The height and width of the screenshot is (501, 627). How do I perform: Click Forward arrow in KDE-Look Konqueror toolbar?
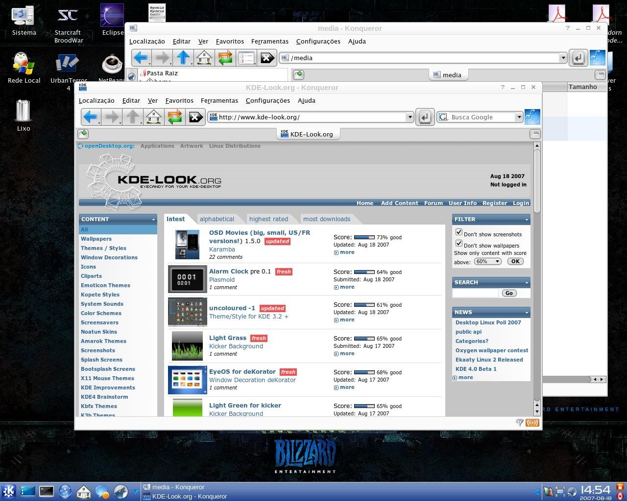pos(112,117)
